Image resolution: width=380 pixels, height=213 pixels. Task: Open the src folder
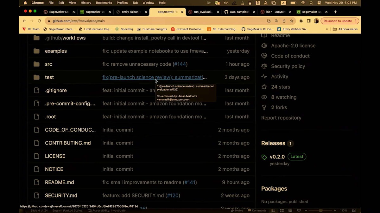(x=48, y=64)
